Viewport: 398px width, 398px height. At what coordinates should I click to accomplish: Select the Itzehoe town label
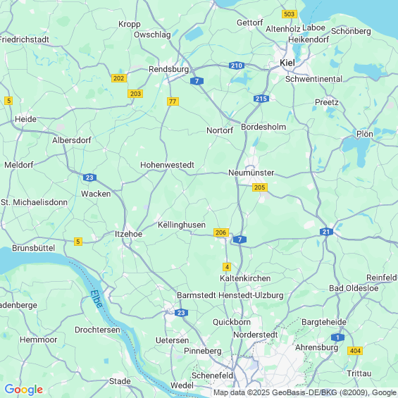point(128,234)
